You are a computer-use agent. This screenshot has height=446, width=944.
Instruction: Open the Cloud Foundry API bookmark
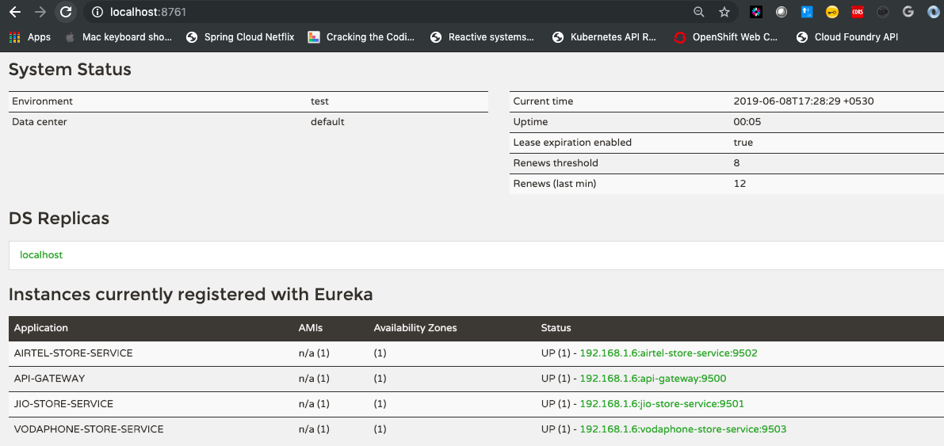[x=847, y=36]
